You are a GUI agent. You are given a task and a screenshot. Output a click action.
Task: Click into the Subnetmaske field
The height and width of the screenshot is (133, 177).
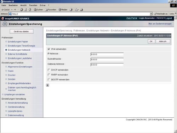coord(107,60)
